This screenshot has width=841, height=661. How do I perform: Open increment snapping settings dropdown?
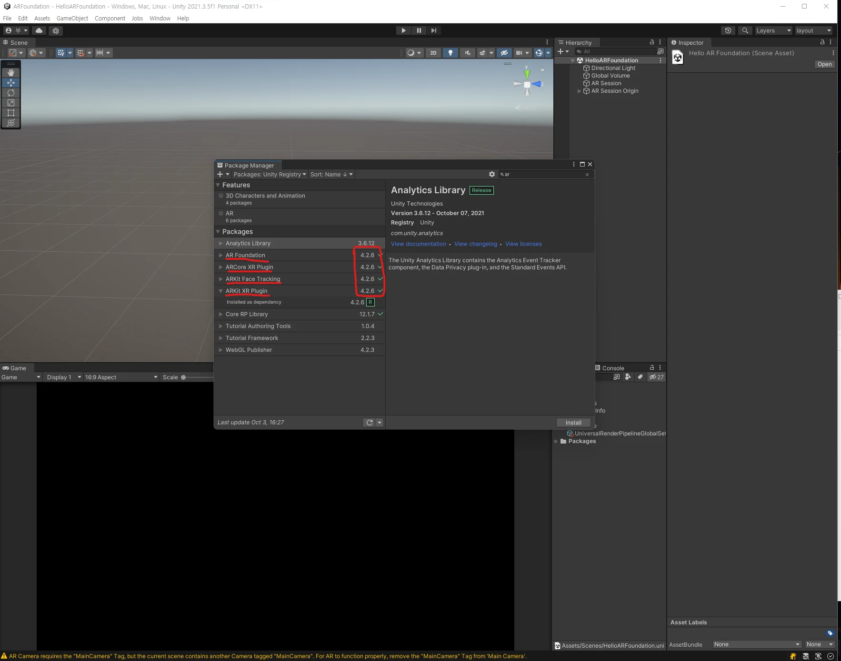point(103,53)
